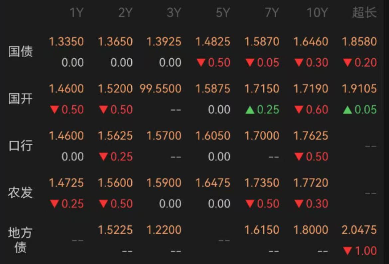Open the 地方债 row label
The image size is (389, 264).
coord(20,240)
